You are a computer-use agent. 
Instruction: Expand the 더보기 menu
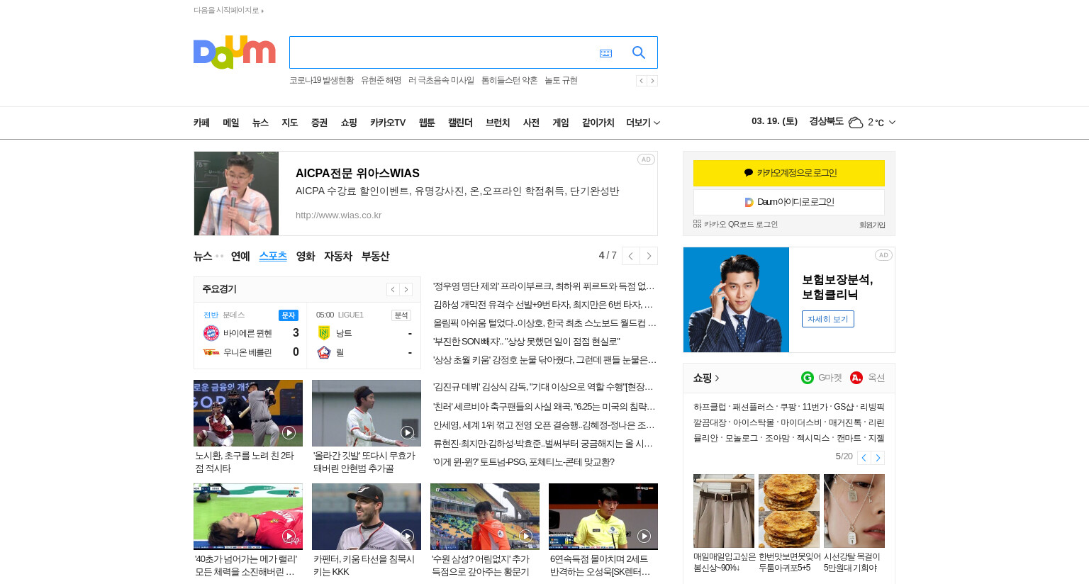[643, 123]
